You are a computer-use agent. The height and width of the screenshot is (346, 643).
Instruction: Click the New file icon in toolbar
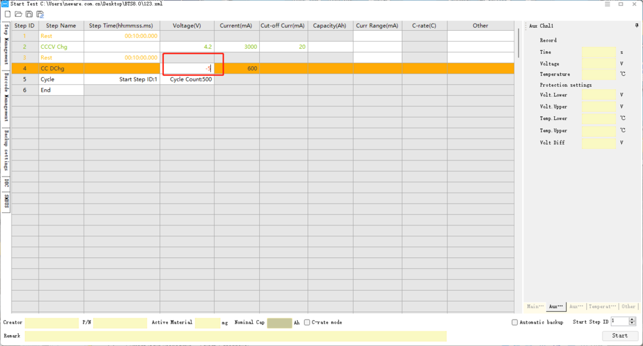7,14
